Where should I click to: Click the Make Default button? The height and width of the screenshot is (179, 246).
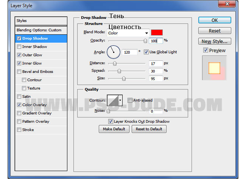click(114, 129)
